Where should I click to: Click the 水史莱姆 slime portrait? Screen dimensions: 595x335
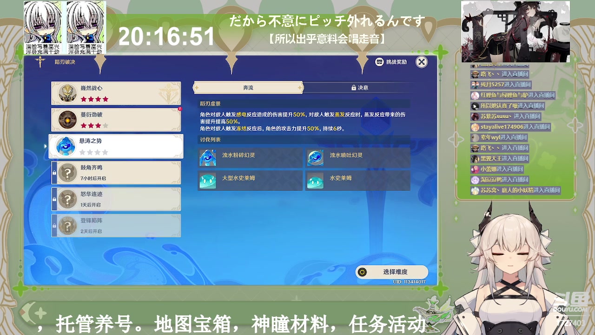pyautogui.click(x=315, y=181)
